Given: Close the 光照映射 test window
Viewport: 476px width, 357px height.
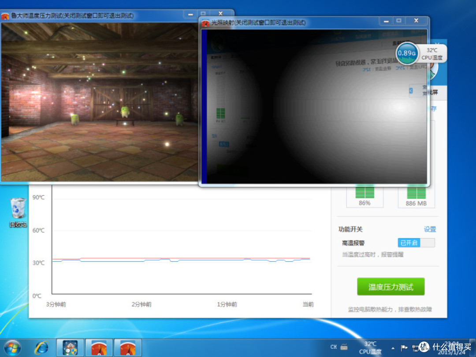Looking at the screenshot, I should click(x=416, y=21).
